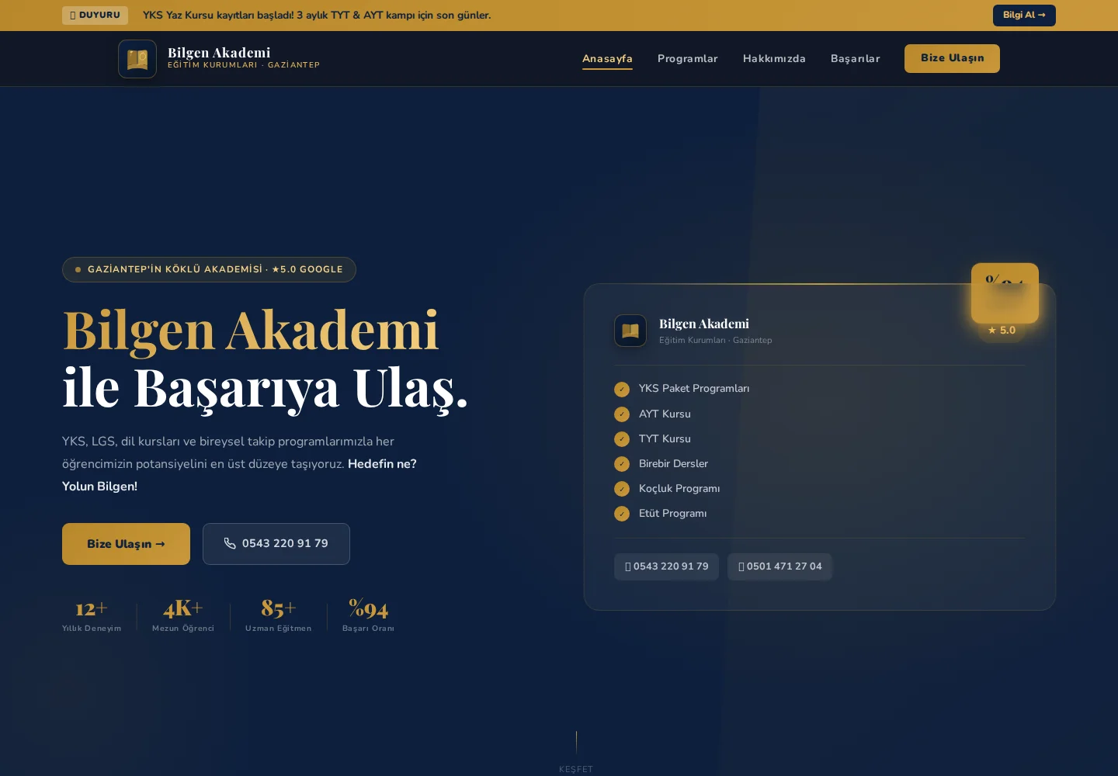Click the Koçluk Programı list text

click(679, 489)
